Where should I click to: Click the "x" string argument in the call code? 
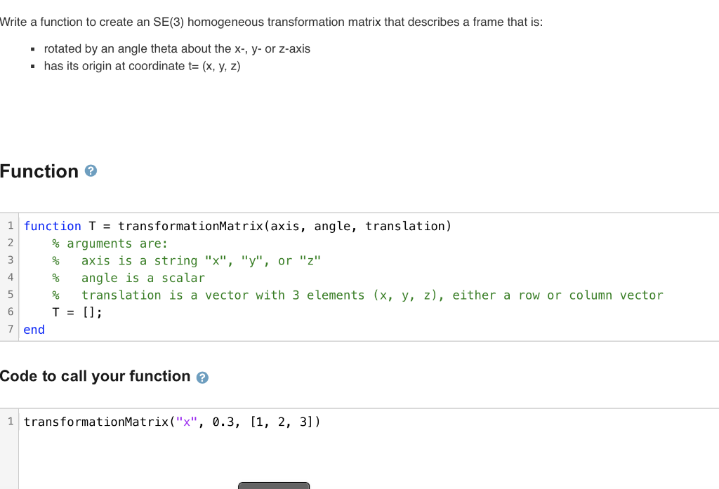click(185, 422)
